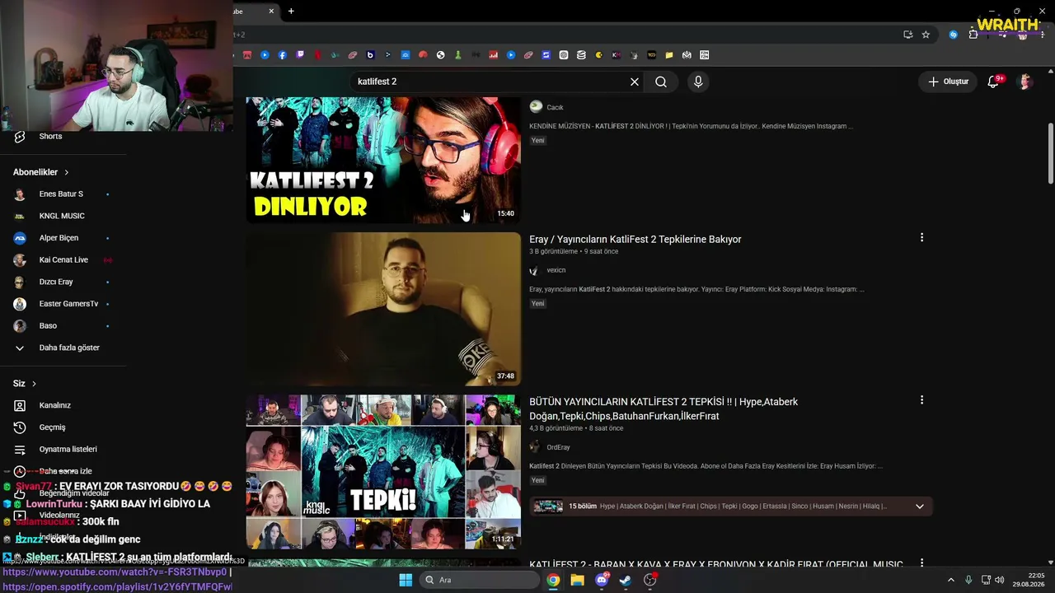Open the Shorts page from the sidebar
1055x593 pixels.
50,137
